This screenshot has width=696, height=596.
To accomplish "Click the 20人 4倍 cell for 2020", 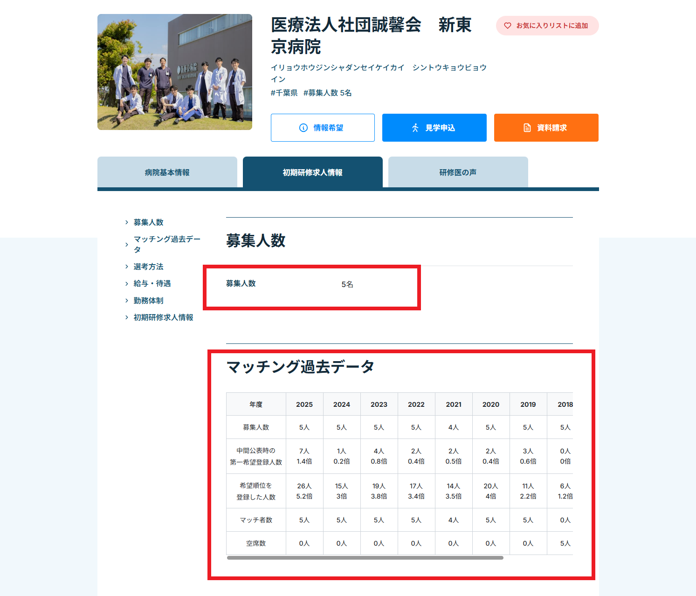I will (x=491, y=491).
